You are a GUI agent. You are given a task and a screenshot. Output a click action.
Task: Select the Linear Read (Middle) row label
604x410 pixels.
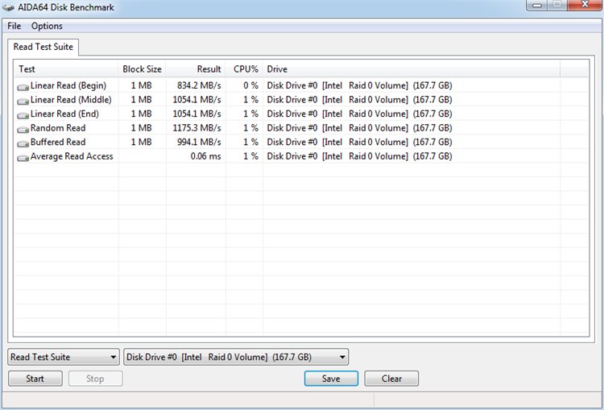pos(71,100)
